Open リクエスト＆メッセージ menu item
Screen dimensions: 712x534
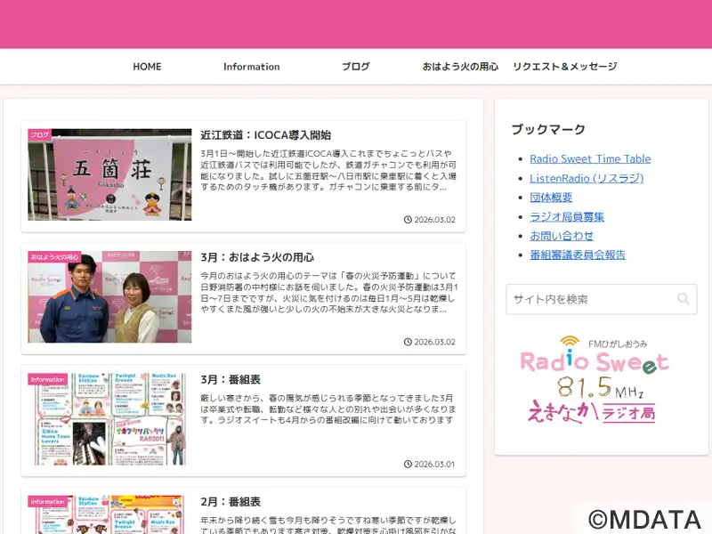(x=565, y=67)
